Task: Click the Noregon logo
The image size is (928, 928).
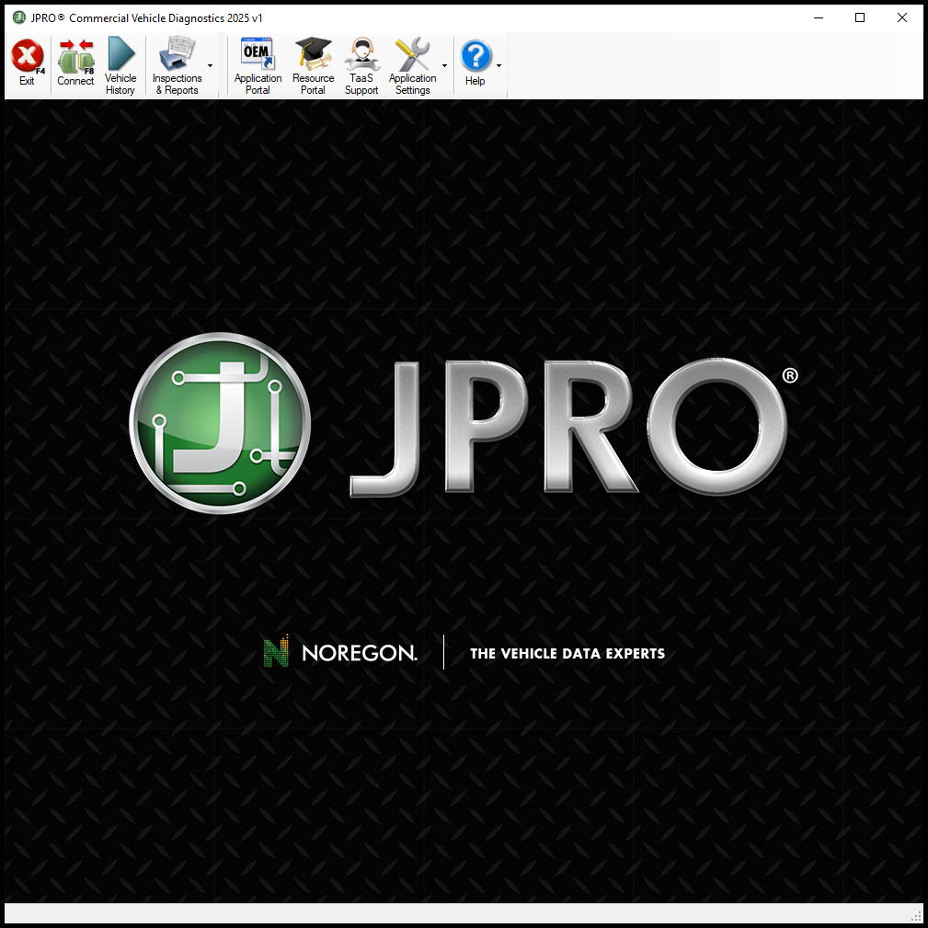Action: tap(338, 652)
